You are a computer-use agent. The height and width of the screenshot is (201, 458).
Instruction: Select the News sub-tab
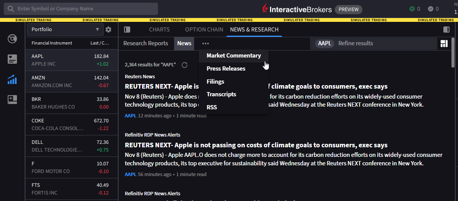pyautogui.click(x=184, y=43)
